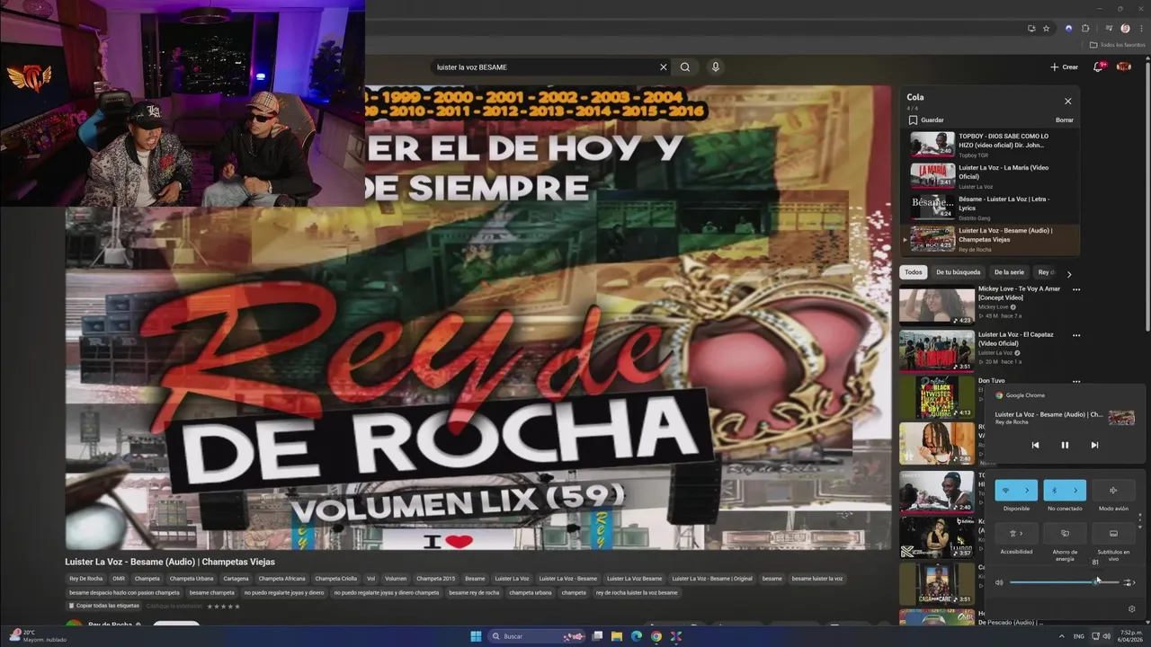Open options for Mickey Love - Te Voy A Amar
This screenshot has width=1151, height=647.
point(1076,289)
